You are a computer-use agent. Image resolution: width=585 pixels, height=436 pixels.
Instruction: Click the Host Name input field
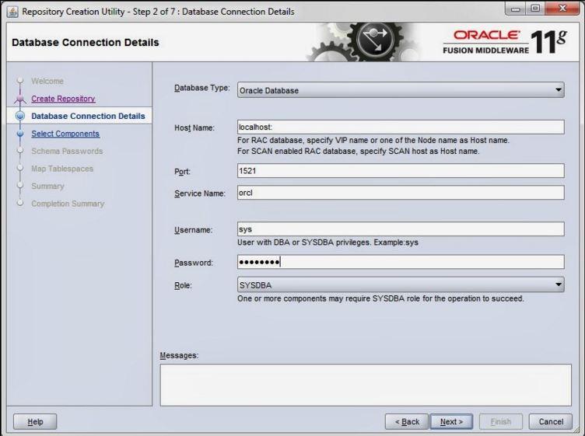coord(401,127)
